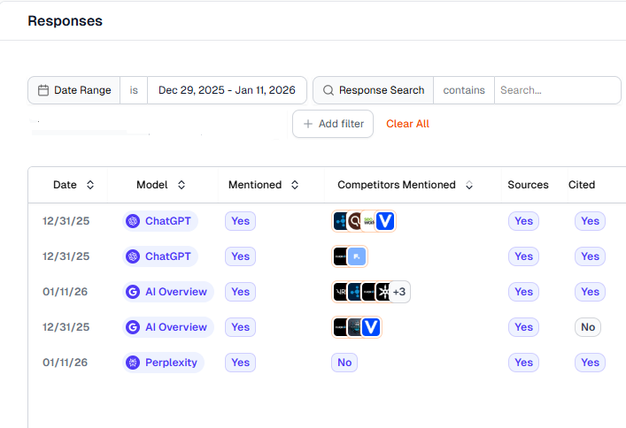The width and height of the screenshot is (626, 428).
Task: Click Cited 'Yes' badge in second ChatGPT row
Action: coord(590,256)
